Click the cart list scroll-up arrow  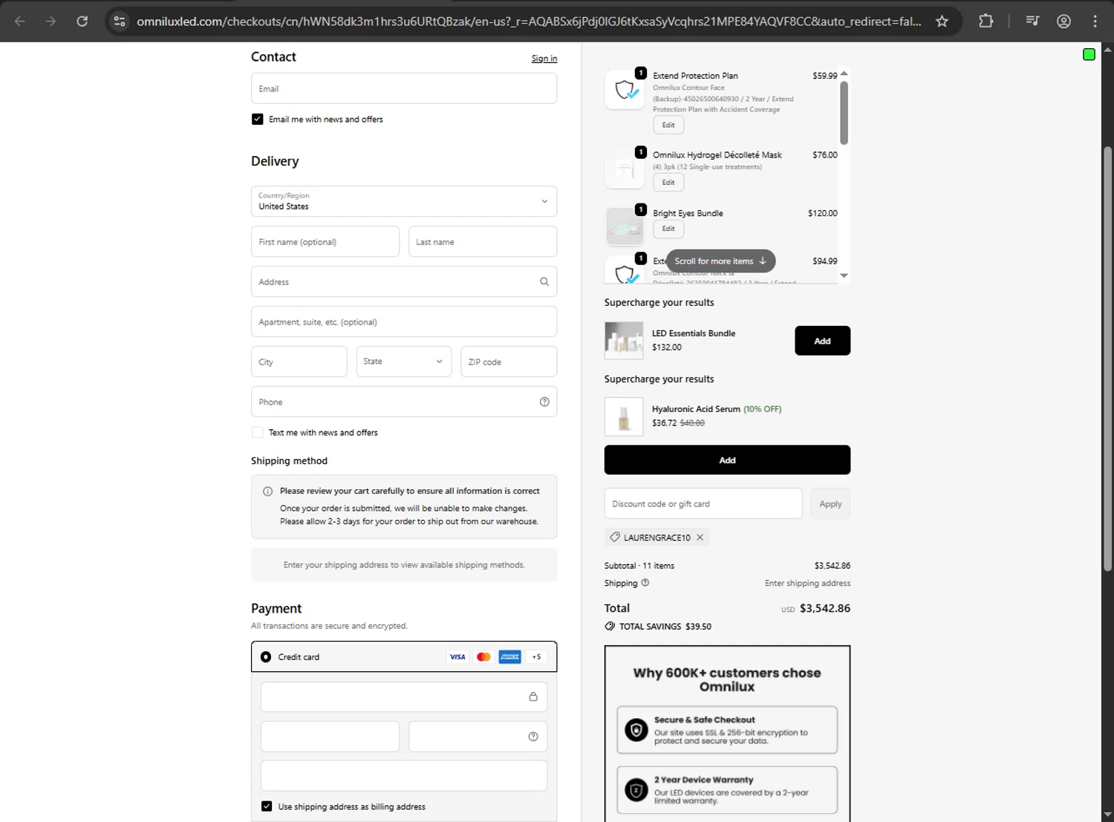tap(844, 73)
